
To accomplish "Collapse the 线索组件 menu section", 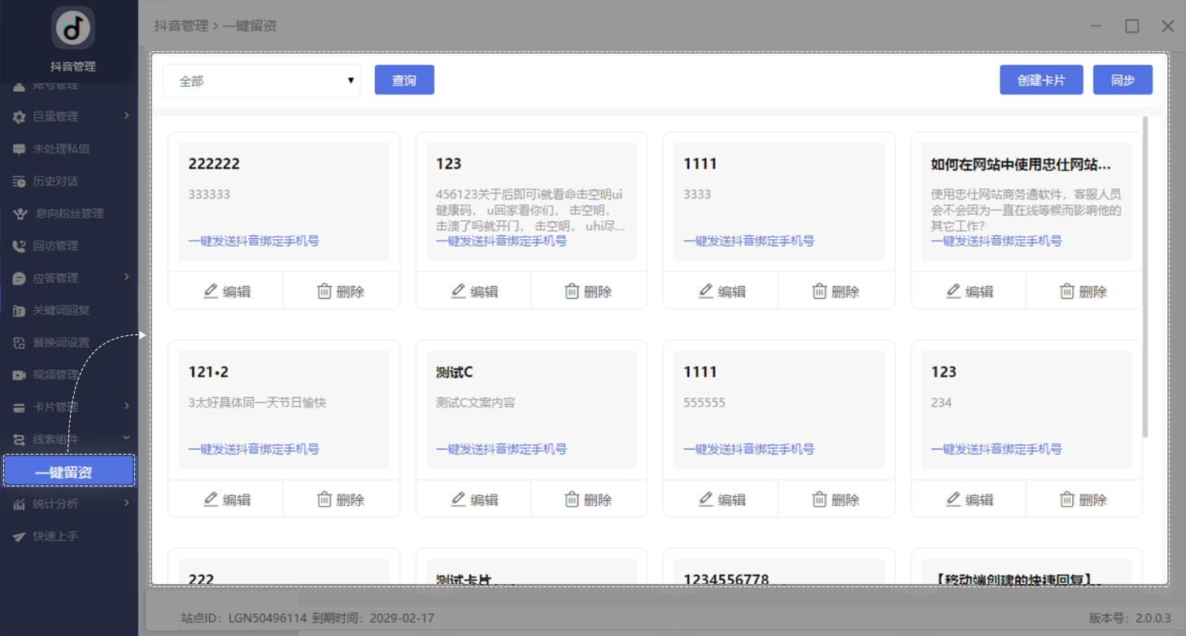I will pos(126,439).
